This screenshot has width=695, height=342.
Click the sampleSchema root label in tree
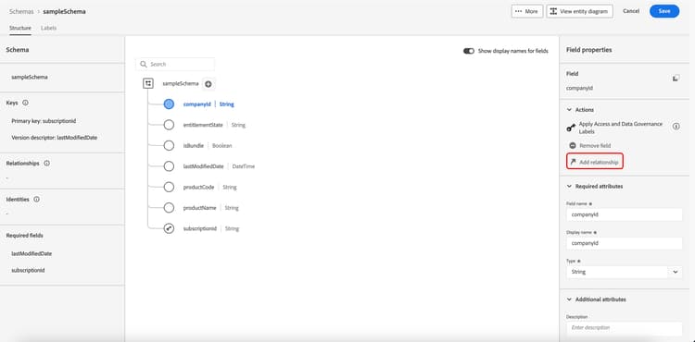point(181,83)
